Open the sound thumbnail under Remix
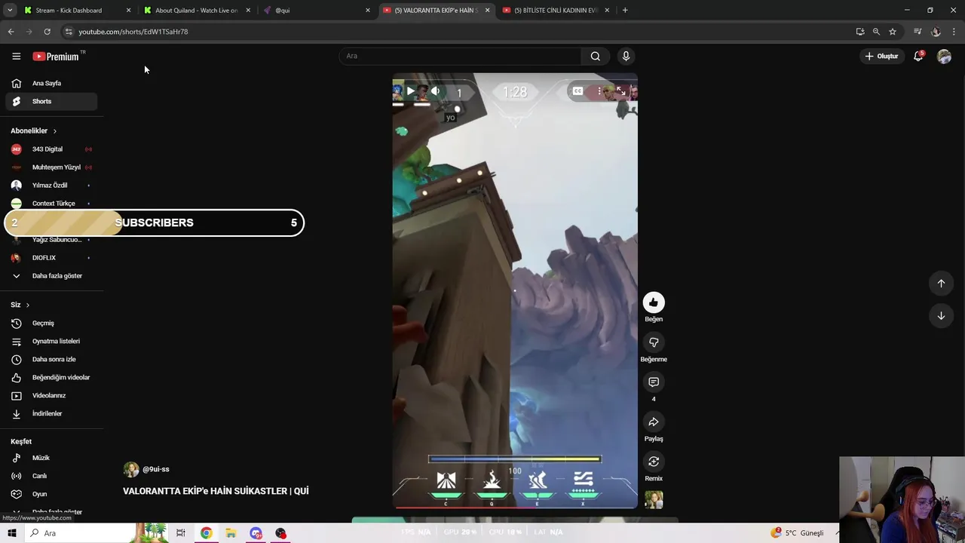This screenshot has height=543, width=965. 654,500
